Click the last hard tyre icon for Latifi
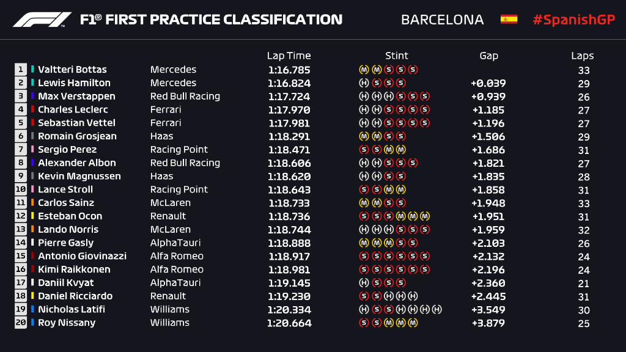The width and height of the screenshot is (626, 352). point(437,310)
